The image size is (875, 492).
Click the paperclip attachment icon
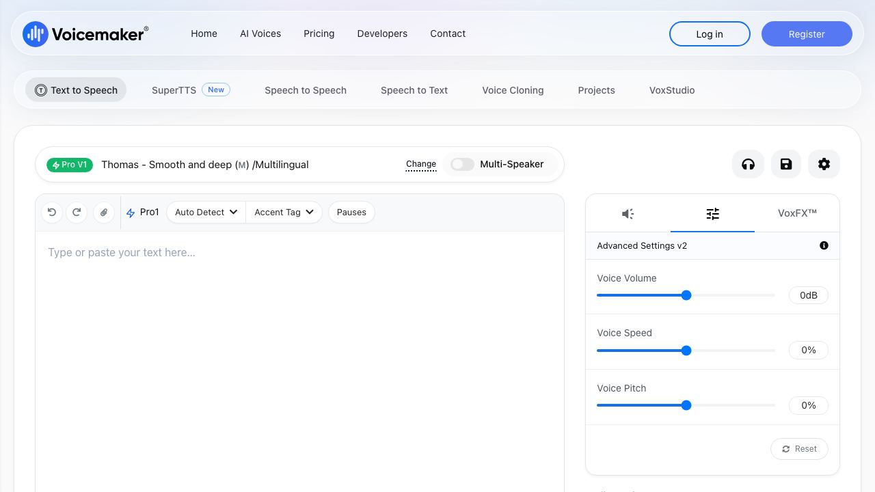[x=104, y=213]
